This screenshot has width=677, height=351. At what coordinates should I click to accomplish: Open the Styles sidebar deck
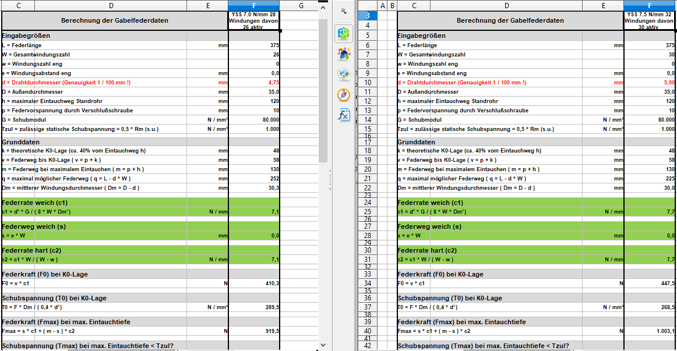click(x=344, y=54)
